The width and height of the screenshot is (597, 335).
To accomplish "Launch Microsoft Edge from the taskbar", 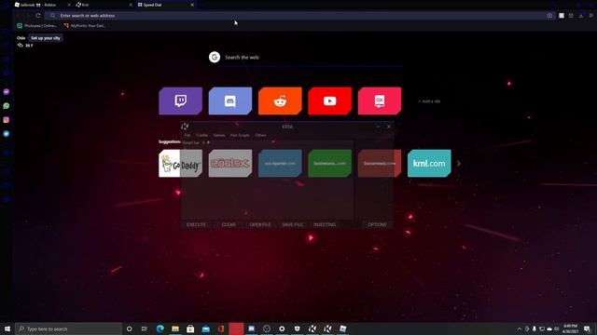I will pos(160,328).
